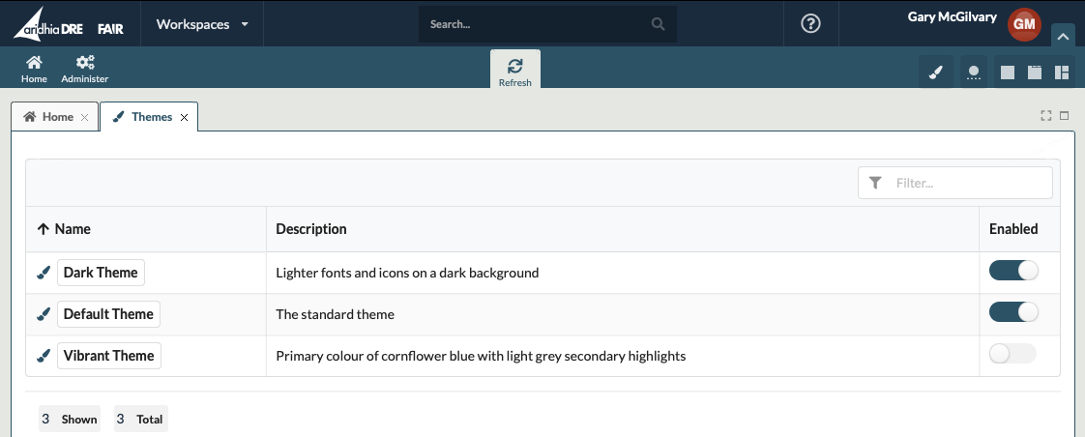Screen dimensions: 1085x437
Task: Select the split-panel layout icon
Action: (1061, 73)
